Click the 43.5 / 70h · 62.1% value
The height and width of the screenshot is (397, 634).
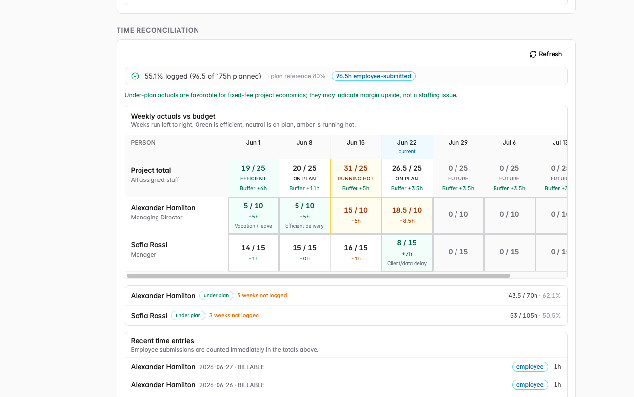pyautogui.click(x=535, y=296)
